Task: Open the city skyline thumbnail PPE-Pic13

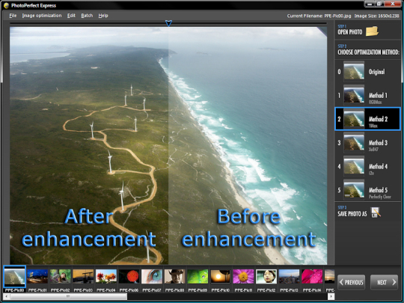Action: coord(289,277)
